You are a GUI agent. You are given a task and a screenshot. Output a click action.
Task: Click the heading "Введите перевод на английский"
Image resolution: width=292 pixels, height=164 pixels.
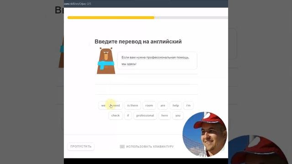(138, 41)
